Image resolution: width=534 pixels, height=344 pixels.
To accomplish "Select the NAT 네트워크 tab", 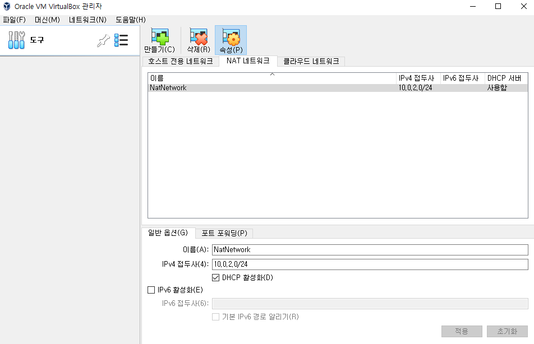I will [248, 61].
